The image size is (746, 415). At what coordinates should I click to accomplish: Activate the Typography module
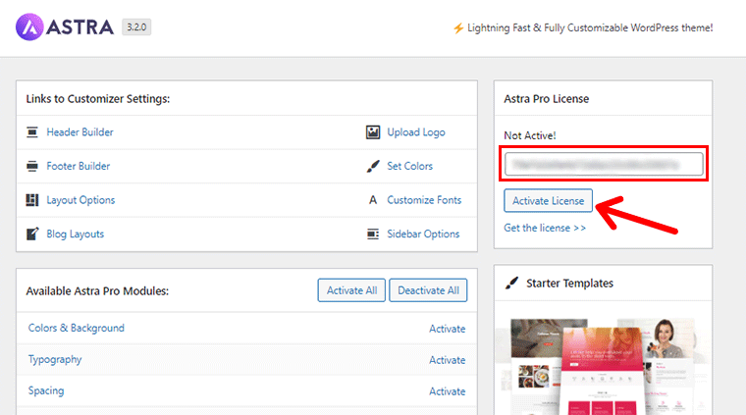[x=448, y=360]
